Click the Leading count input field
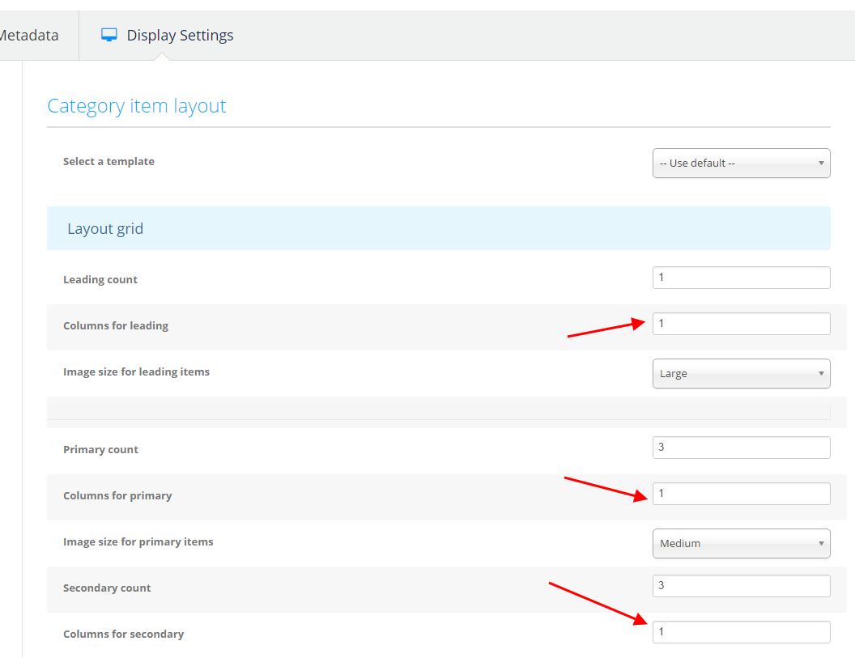This screenshot has height=658, width=855. point(741,278)
